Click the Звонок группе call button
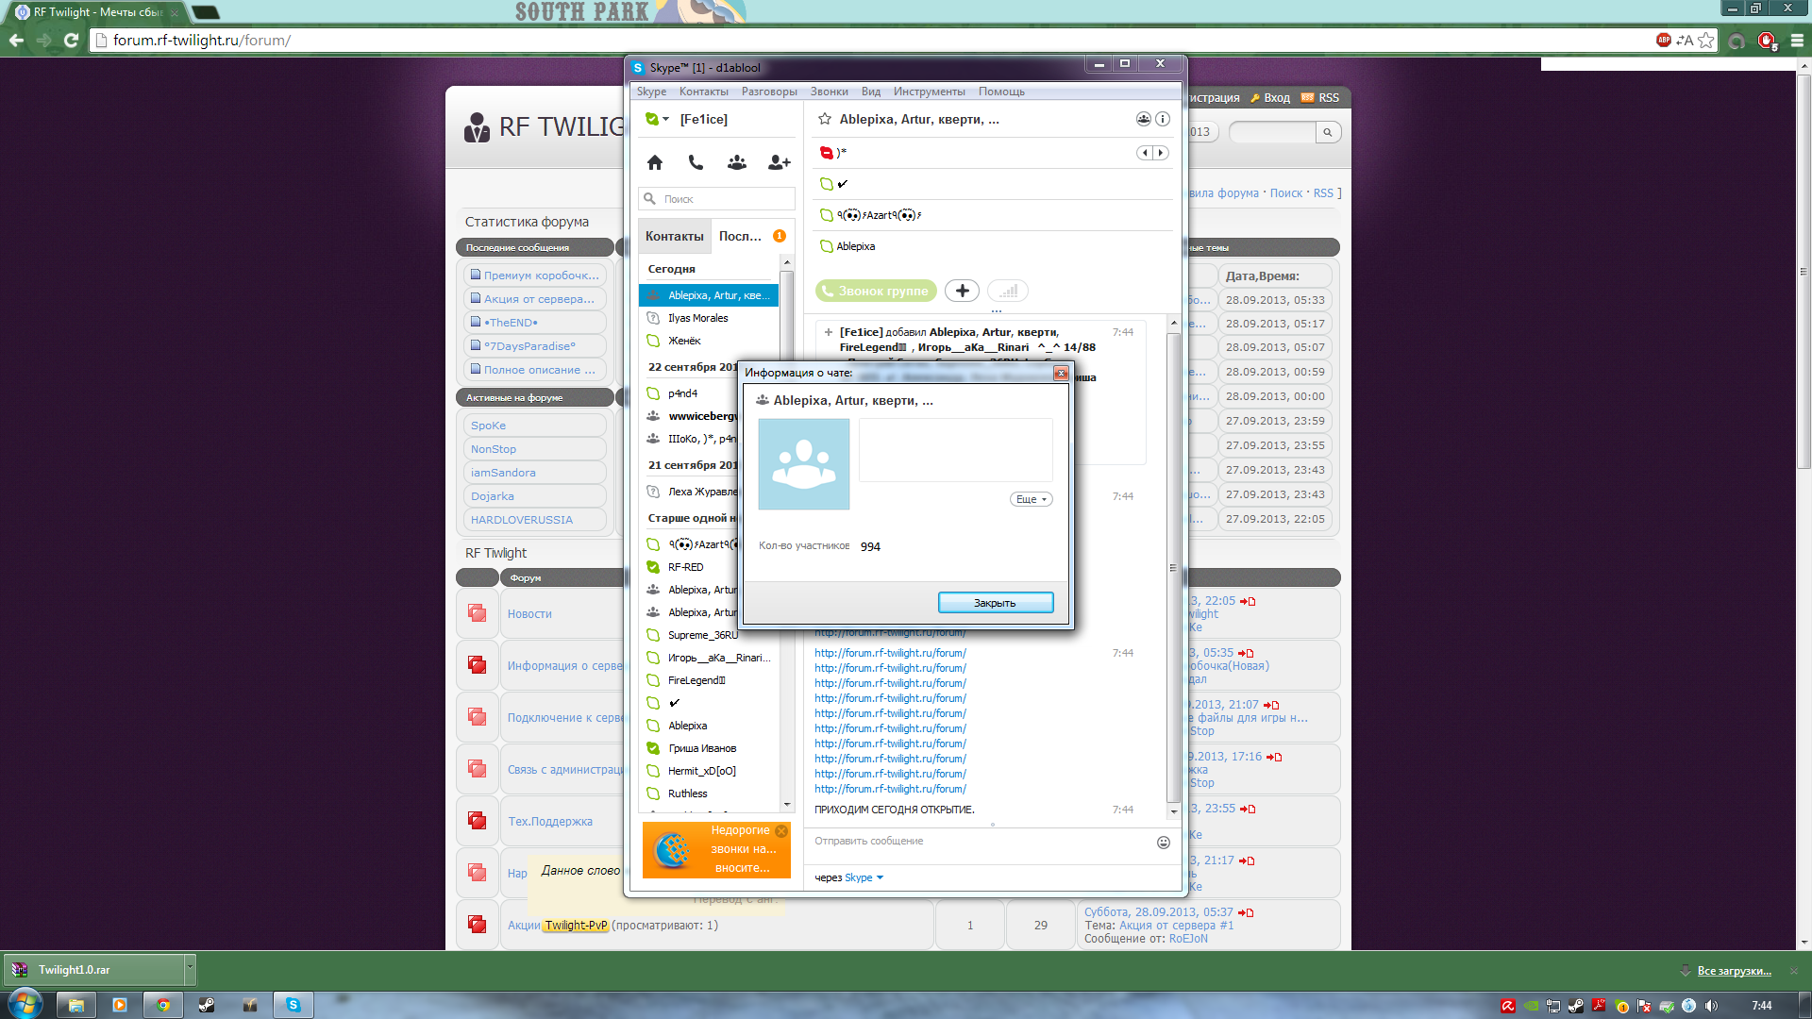 876,291
